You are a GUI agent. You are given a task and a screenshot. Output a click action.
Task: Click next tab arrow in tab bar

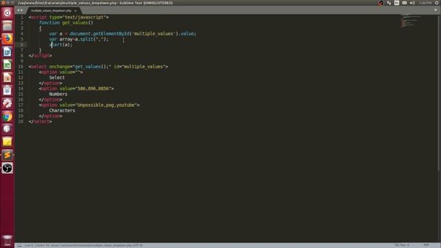21,10
